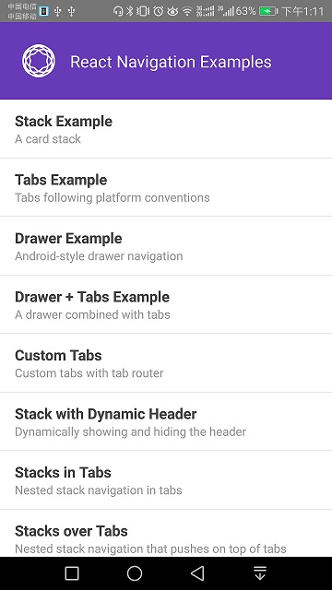Tap the hide navigation bar arrow icon
The height and width of the screenshot is (590, 332).
[260, 573]
